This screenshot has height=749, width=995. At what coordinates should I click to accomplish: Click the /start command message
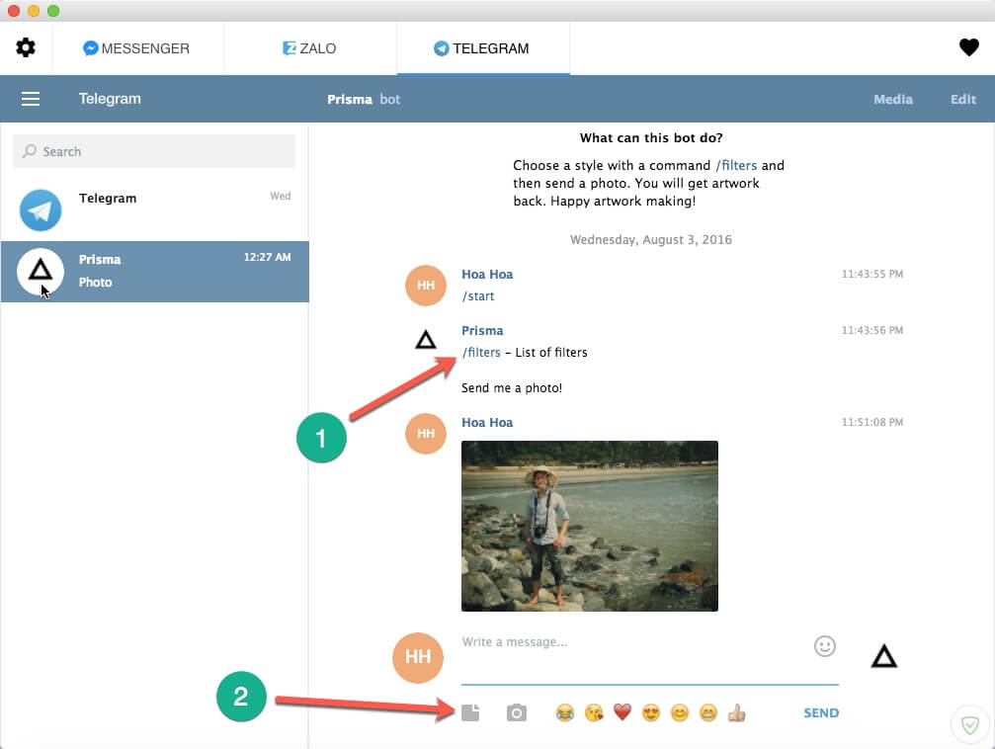(x=478, y=295)
